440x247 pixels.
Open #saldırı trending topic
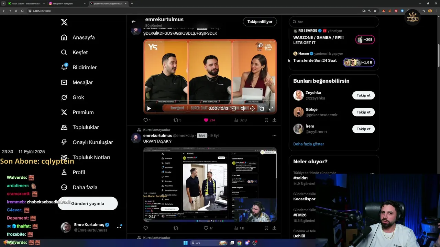pos(300,178)
